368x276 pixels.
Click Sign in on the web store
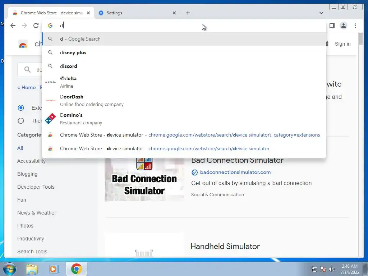tap(342, 44)
